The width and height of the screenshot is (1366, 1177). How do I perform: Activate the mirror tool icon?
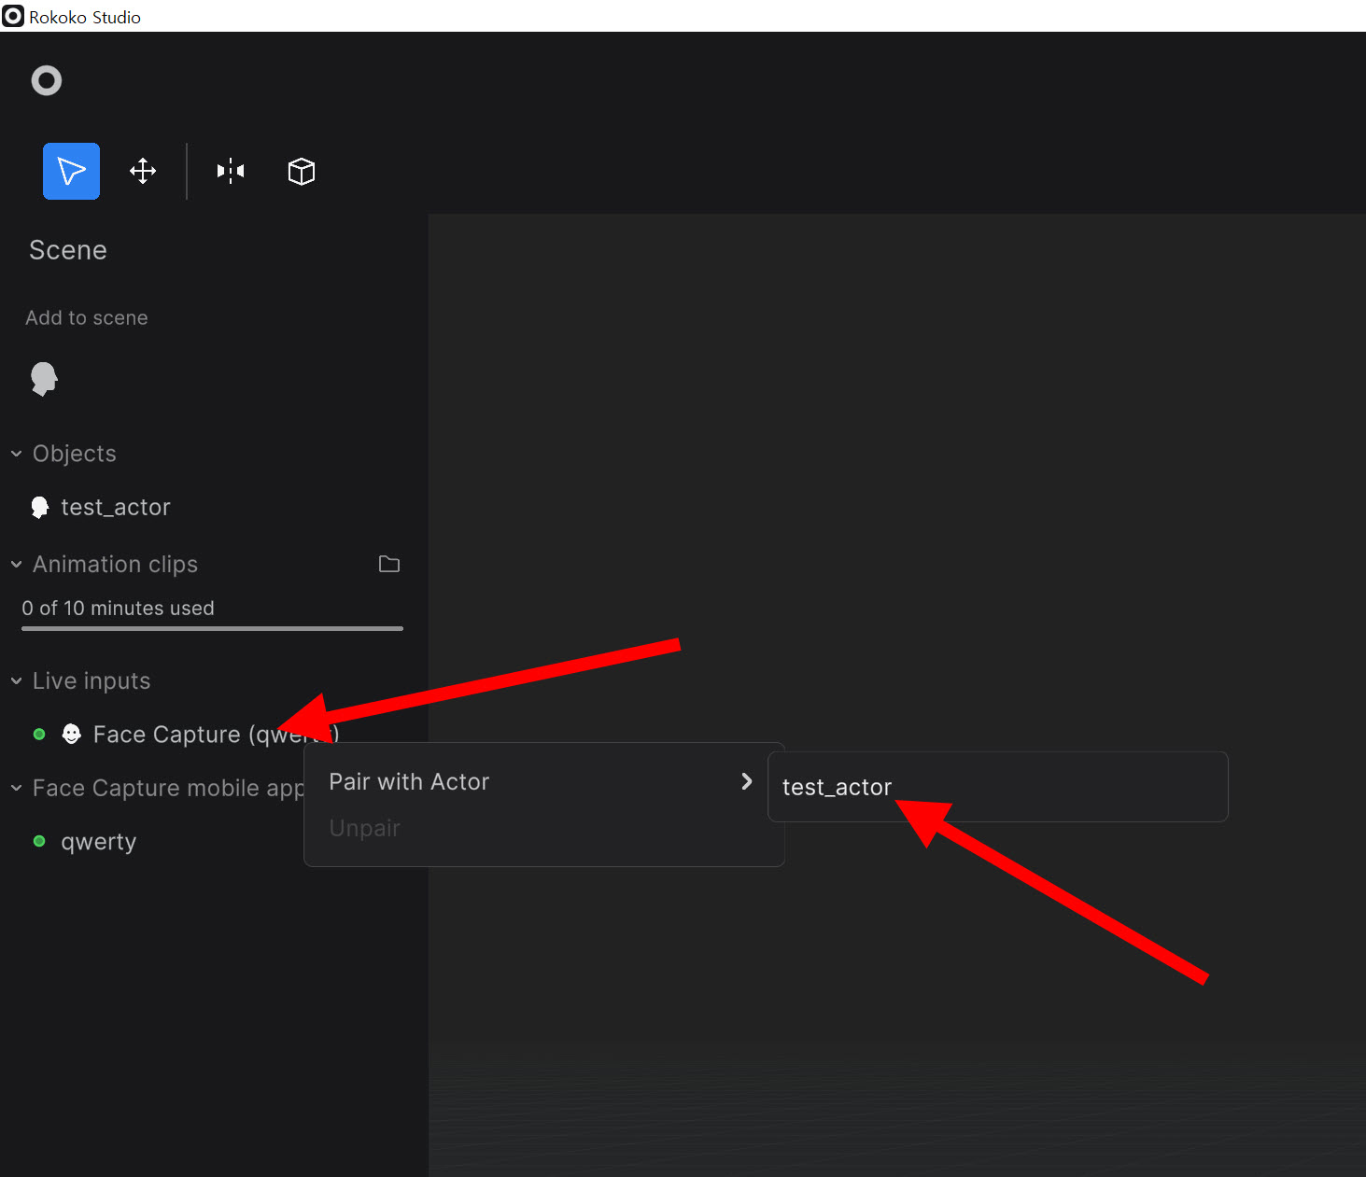tap(231, 171)
